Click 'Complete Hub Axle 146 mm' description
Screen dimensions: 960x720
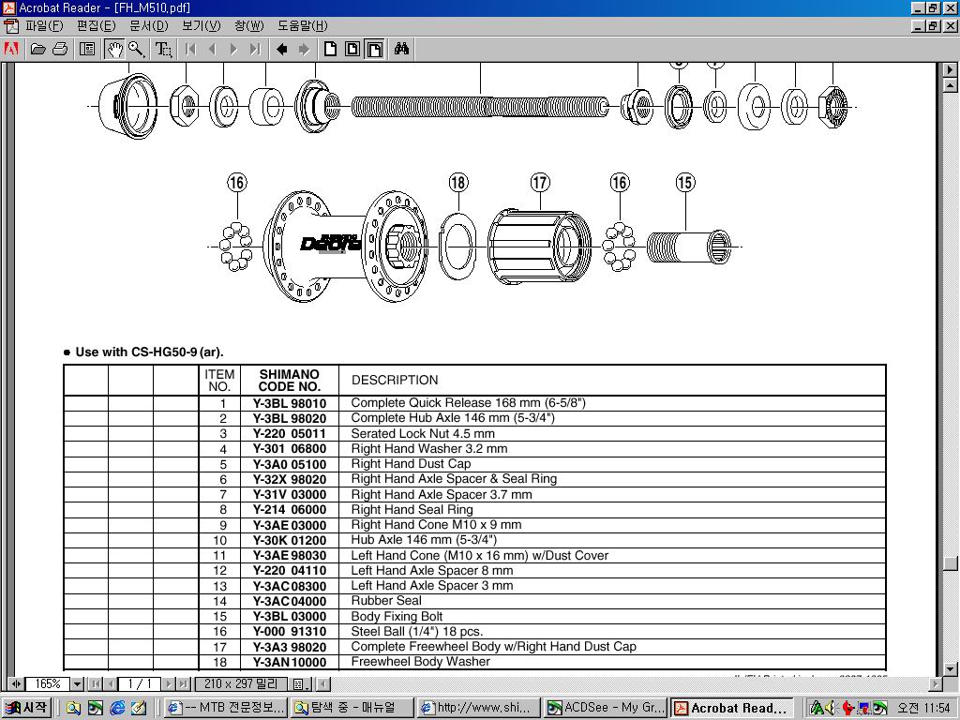453,418
